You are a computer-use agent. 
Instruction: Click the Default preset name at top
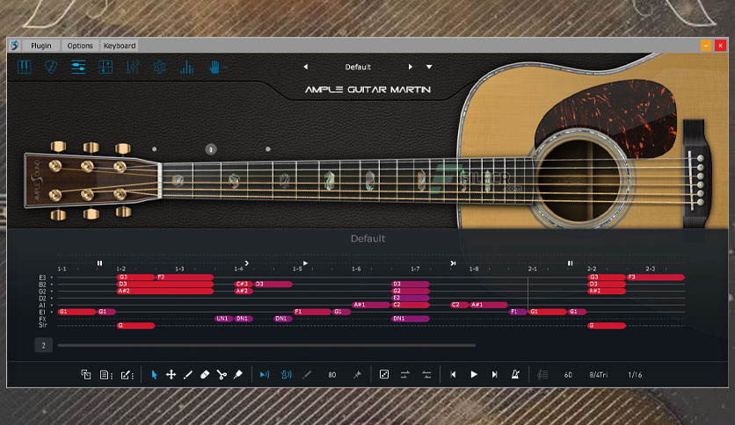point(358,67)
